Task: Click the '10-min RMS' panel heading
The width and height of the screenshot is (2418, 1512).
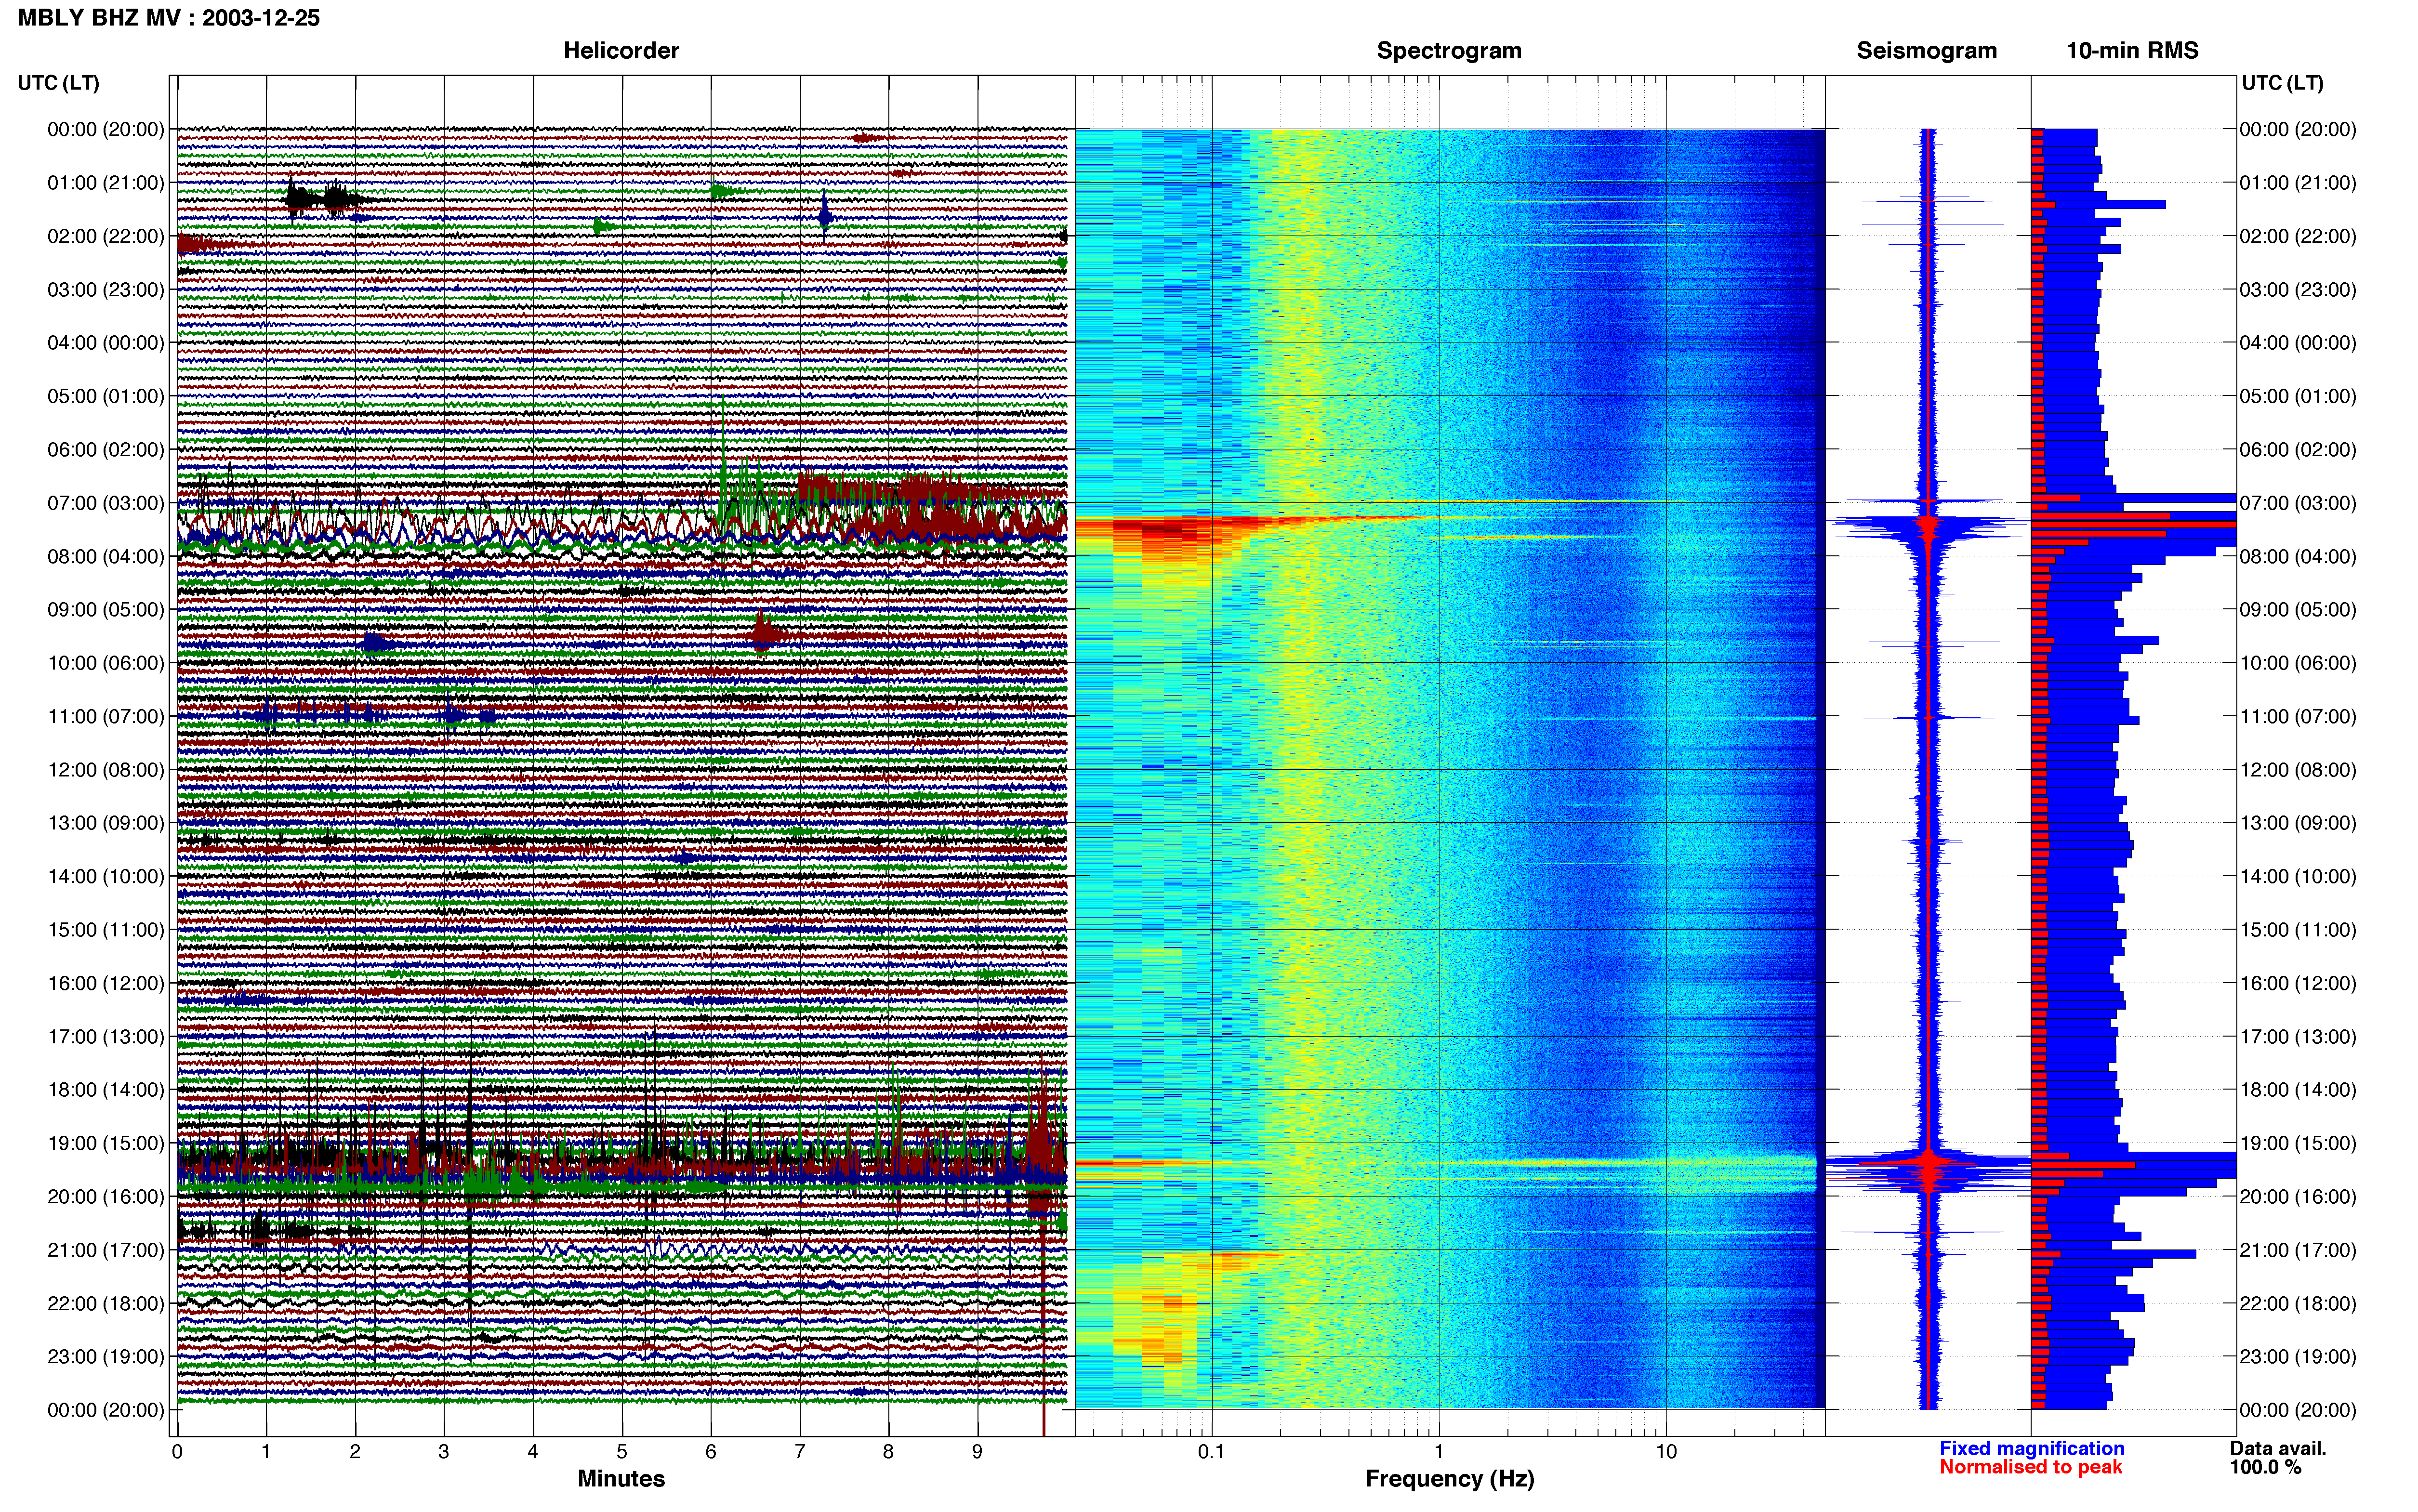Action: pyautogui.click(x=2132, y=50)
